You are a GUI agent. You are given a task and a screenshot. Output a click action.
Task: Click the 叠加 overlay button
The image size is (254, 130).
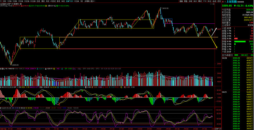[181, 1]
